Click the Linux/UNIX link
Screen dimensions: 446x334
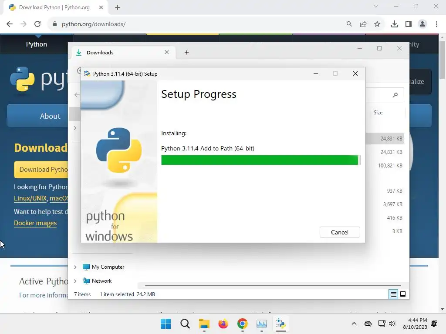click(30, 198)
